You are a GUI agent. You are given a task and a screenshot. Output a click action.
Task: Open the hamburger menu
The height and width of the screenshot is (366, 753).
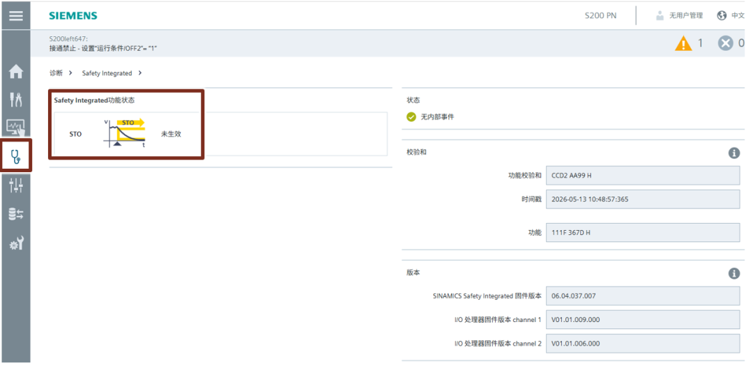16,16
